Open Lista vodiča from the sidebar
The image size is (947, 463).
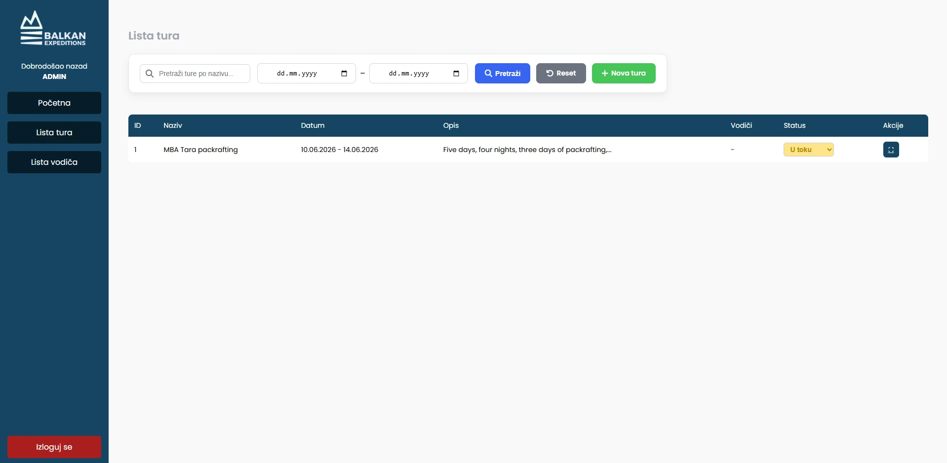54,162
